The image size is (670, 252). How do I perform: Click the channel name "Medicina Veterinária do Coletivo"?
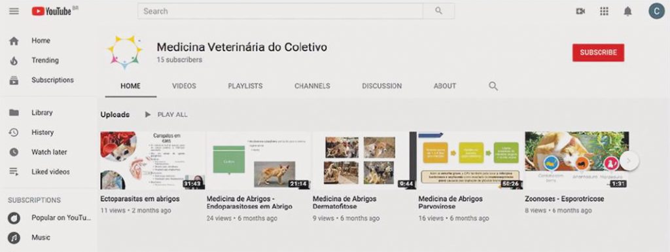(242, 46)
